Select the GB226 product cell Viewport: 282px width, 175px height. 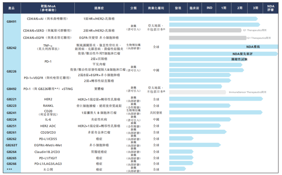click(11, 71)
